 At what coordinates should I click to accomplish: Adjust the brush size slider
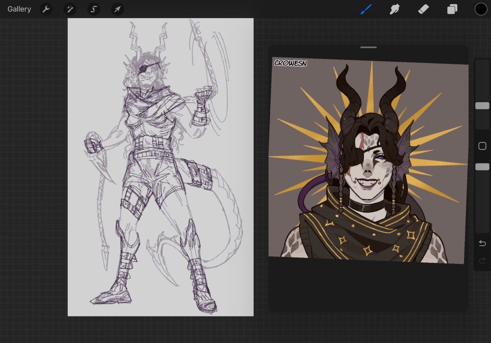[x=482, y=106]
